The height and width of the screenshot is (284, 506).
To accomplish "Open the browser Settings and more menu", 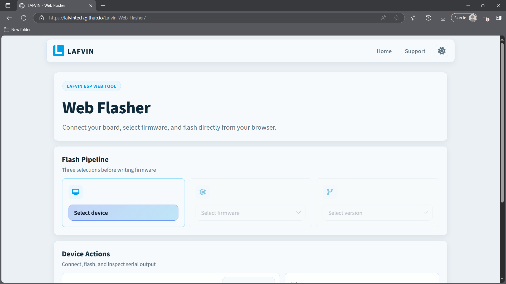I will pos(485,18).
